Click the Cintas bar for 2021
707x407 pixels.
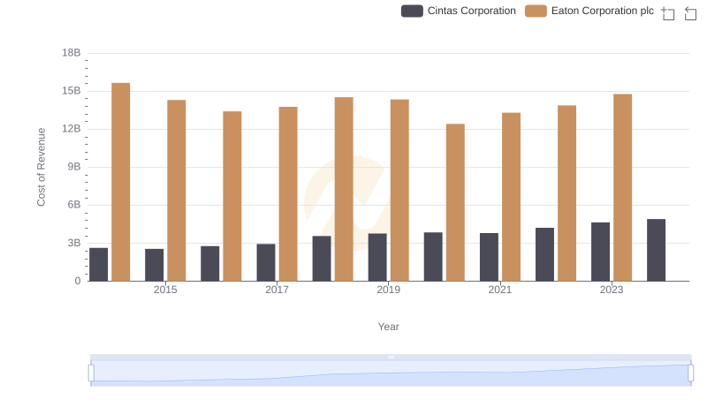[489, 257]
